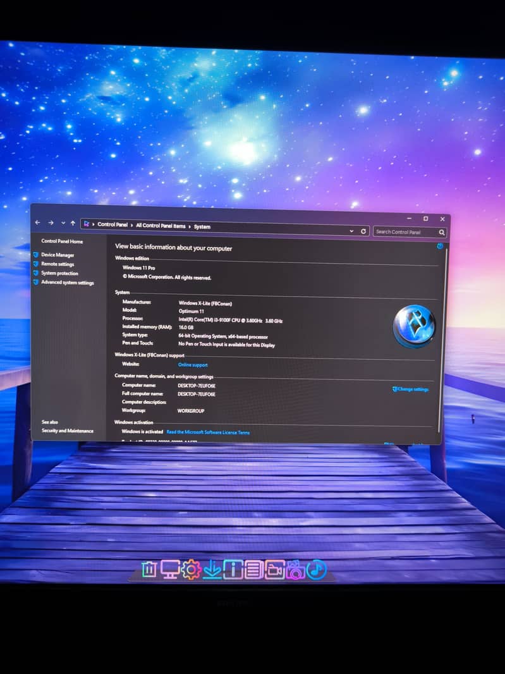Image resolution: width=505 pixels, height=674 pixels.
Task: Select the Windows X-Lite (FBConan) manufacturer value
Action: click(205, 303)
